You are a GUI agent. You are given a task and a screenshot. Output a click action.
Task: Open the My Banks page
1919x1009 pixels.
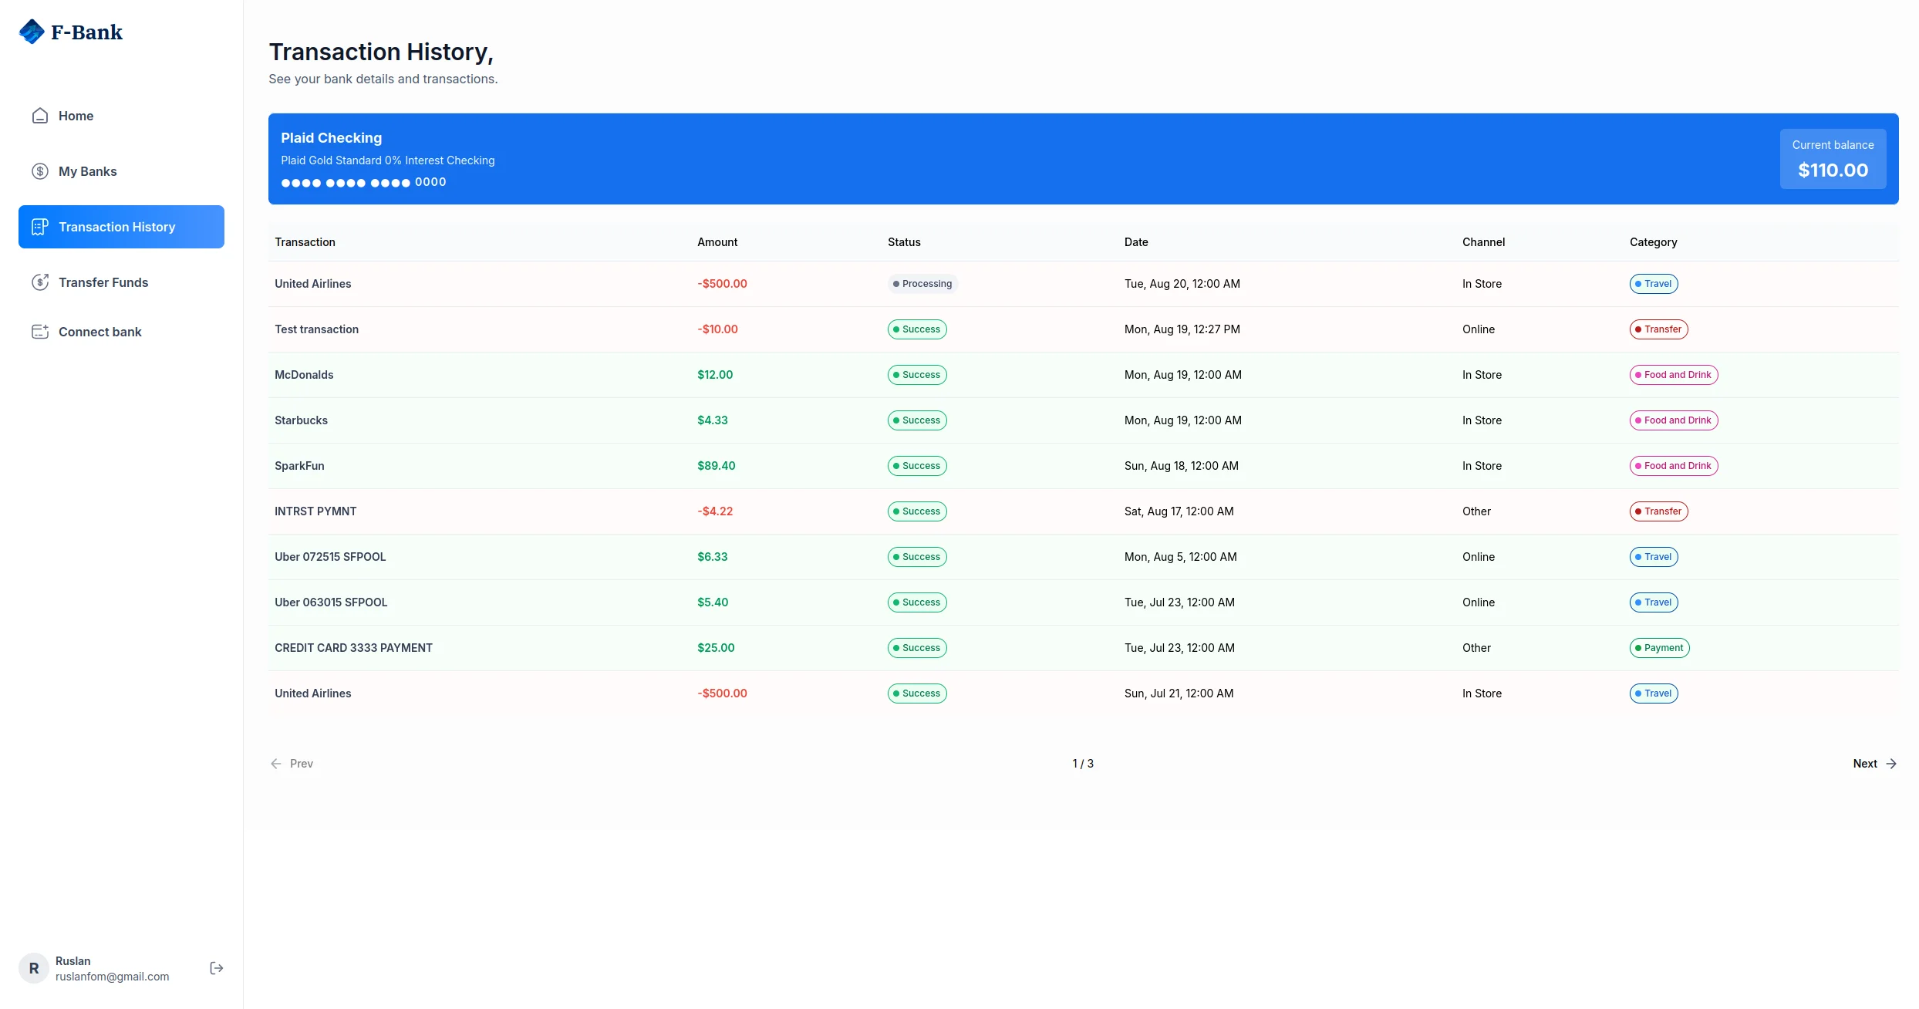[87, 171]
